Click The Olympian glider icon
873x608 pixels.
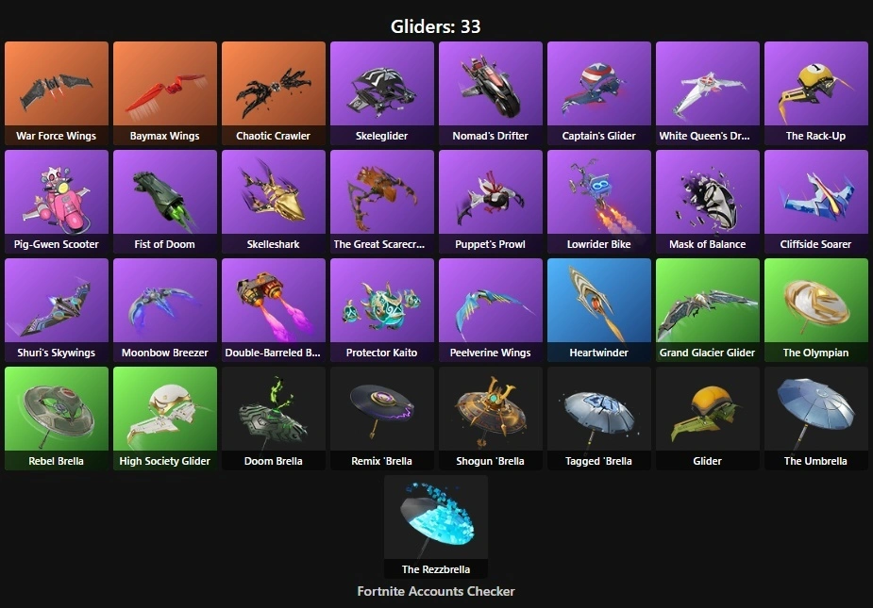click(816, 310)
